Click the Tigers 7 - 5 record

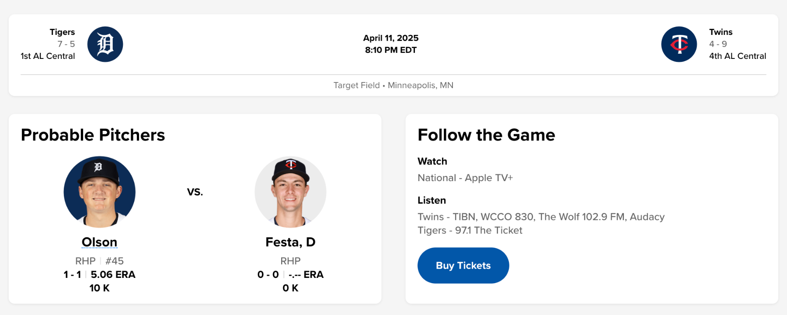coord(66,44)
